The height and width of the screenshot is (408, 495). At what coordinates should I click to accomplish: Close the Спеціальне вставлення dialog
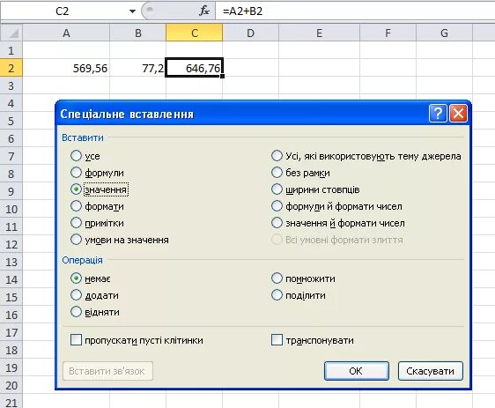tap(458, 113)
